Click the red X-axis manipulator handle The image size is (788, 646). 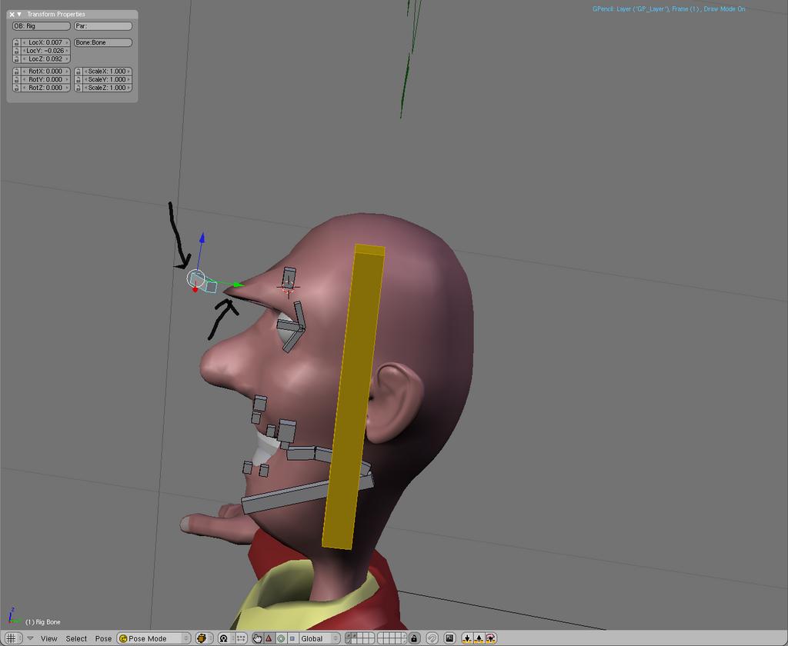[195, 289]
